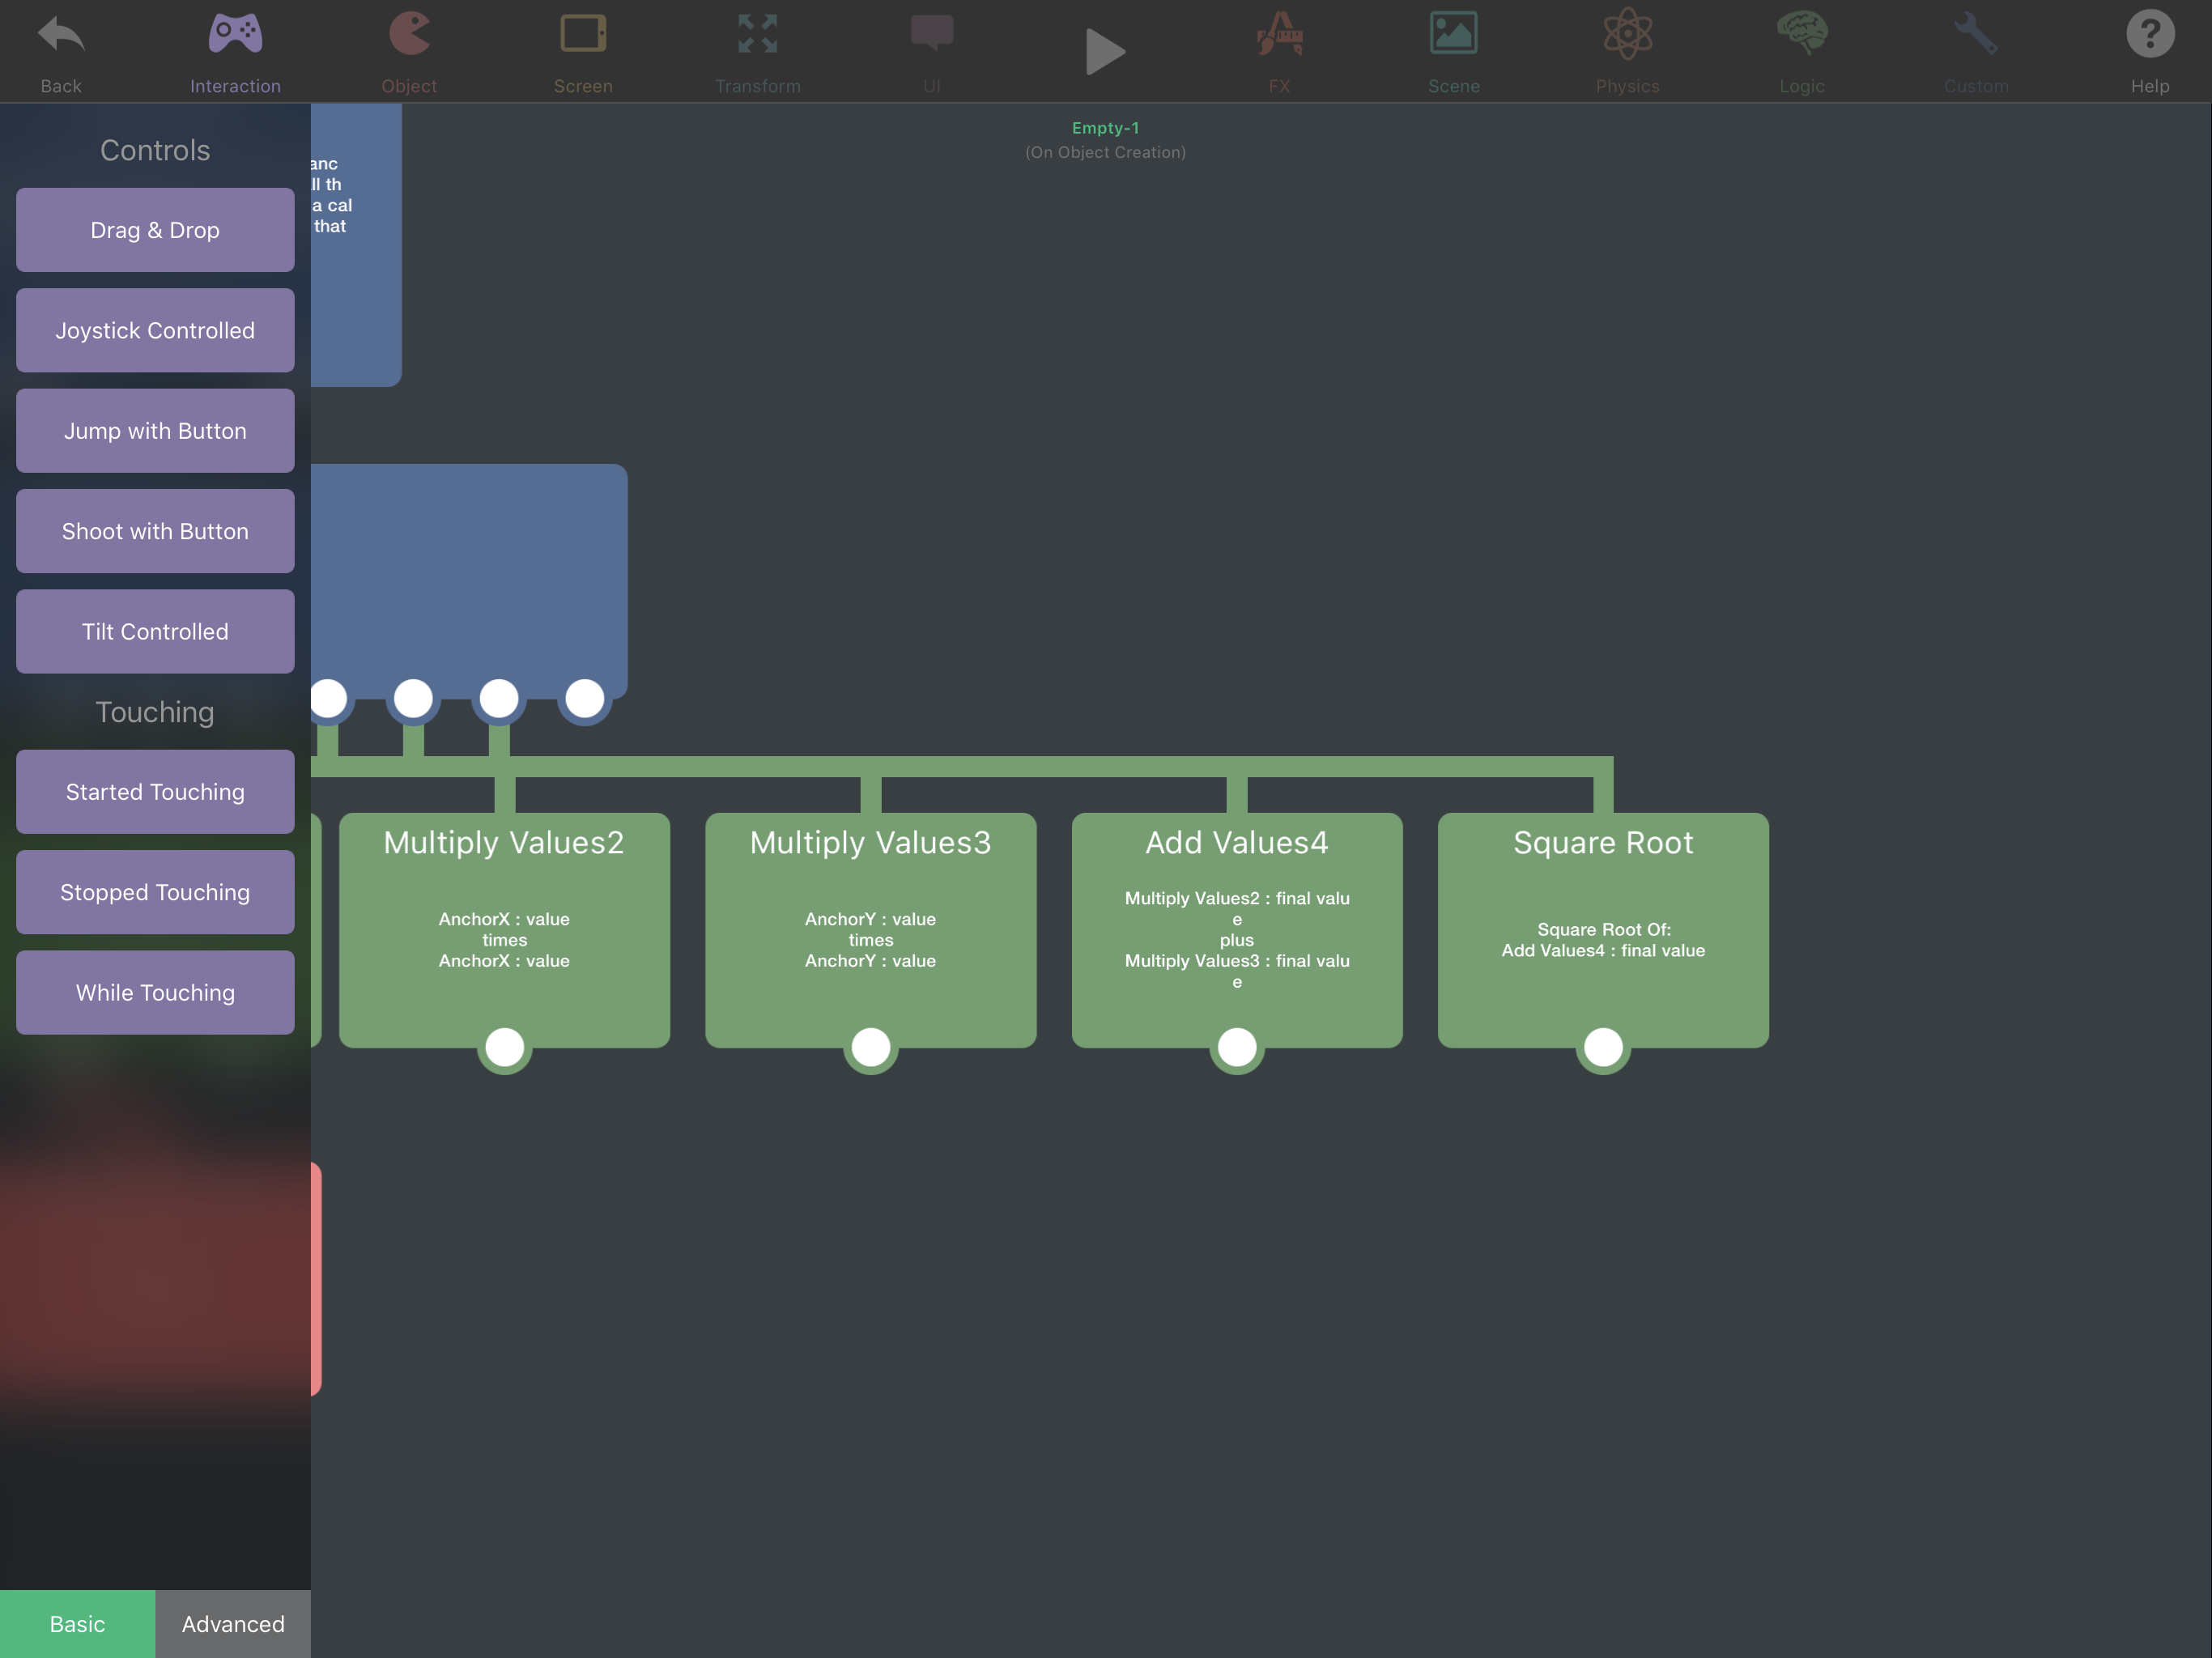Select the Drag & Drop behavior

click(155, 230)
